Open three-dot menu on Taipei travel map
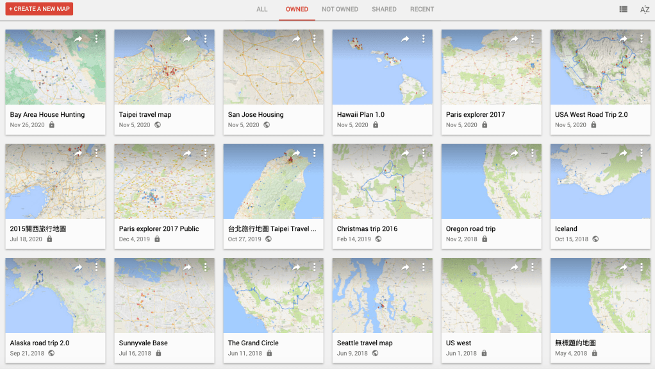 [x=206, y=39]
